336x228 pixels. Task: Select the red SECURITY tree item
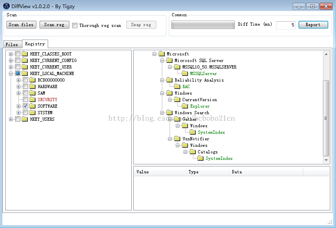coord(47,100)
